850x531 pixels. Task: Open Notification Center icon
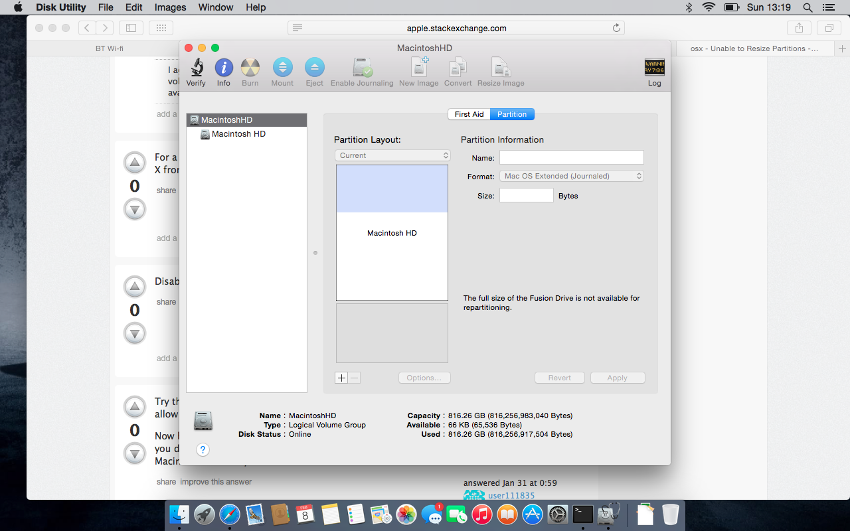click(x=827, y=7)
